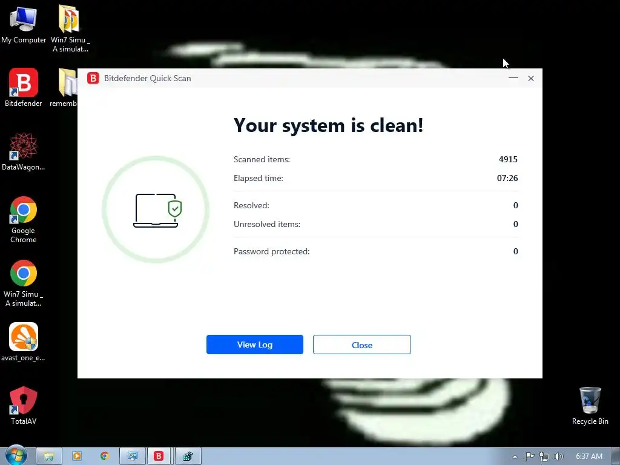Open File Explorer from the taskbar

tap(49, 457)
